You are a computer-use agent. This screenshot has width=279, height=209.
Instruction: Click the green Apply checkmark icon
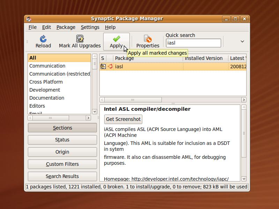tap(116, 38)
